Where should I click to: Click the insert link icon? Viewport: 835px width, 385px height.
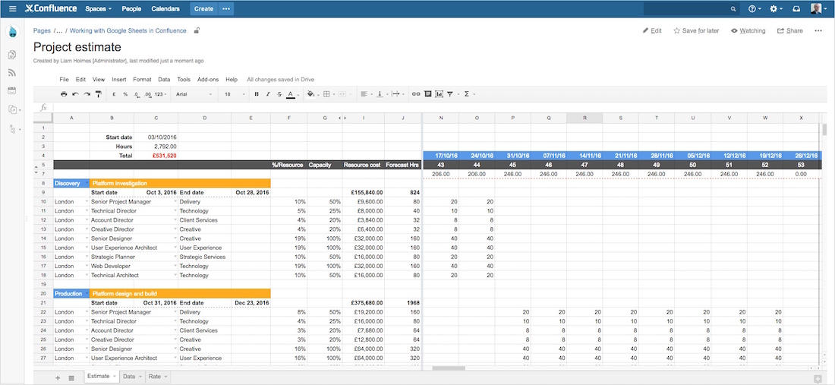click(x=415, y=94)
